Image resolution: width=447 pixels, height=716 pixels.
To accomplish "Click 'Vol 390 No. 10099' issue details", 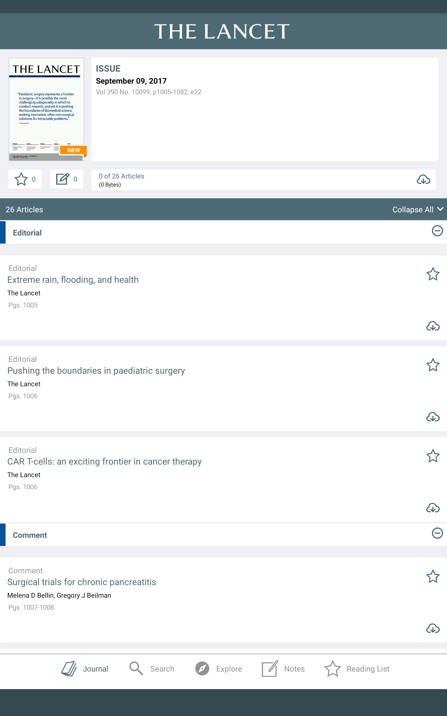I will pos(148,92).
